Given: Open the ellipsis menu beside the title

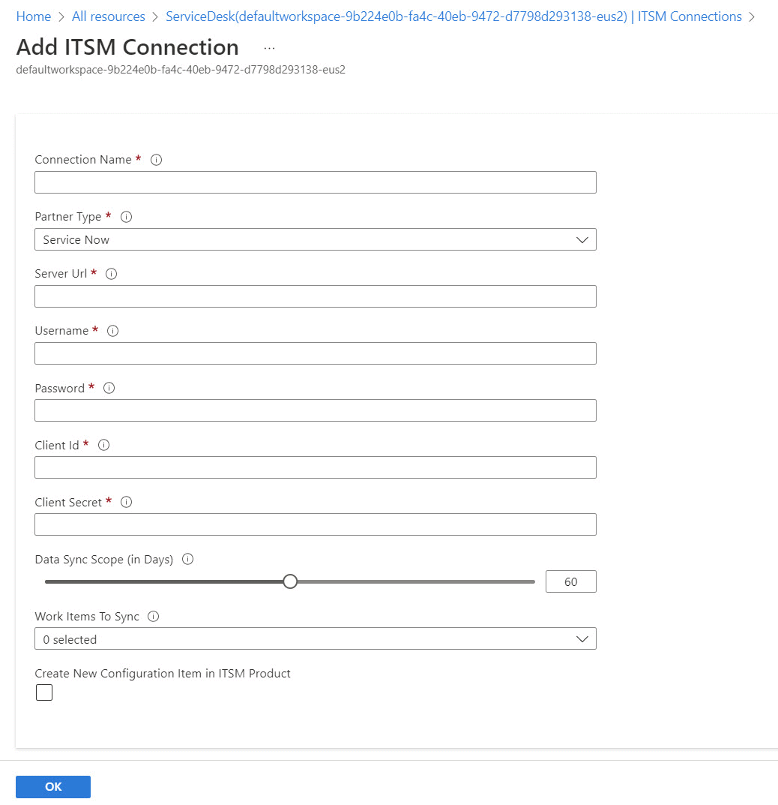Looking at the screenshot, I should (x=269, y=48).
